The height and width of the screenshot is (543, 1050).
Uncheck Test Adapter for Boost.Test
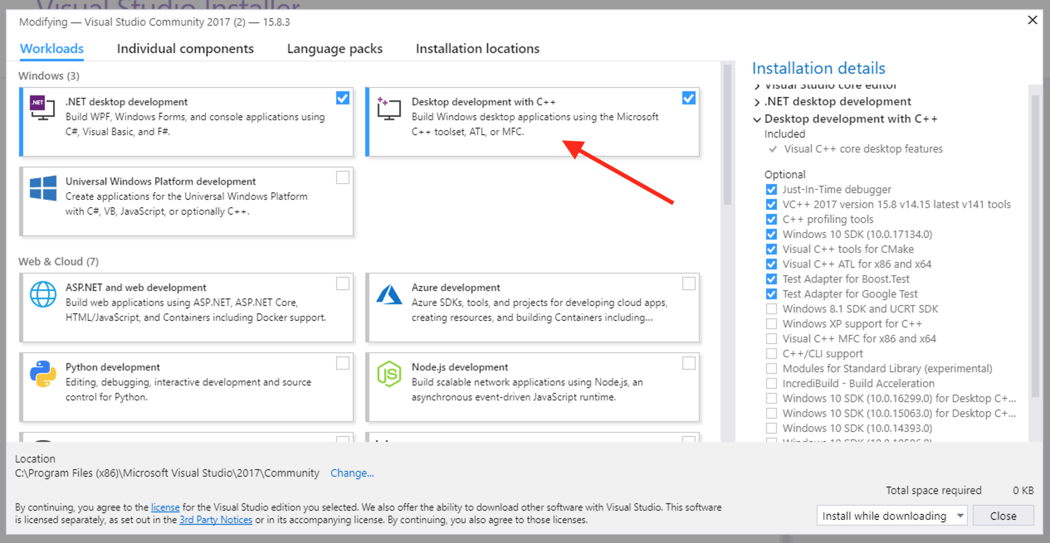[771, 279]
